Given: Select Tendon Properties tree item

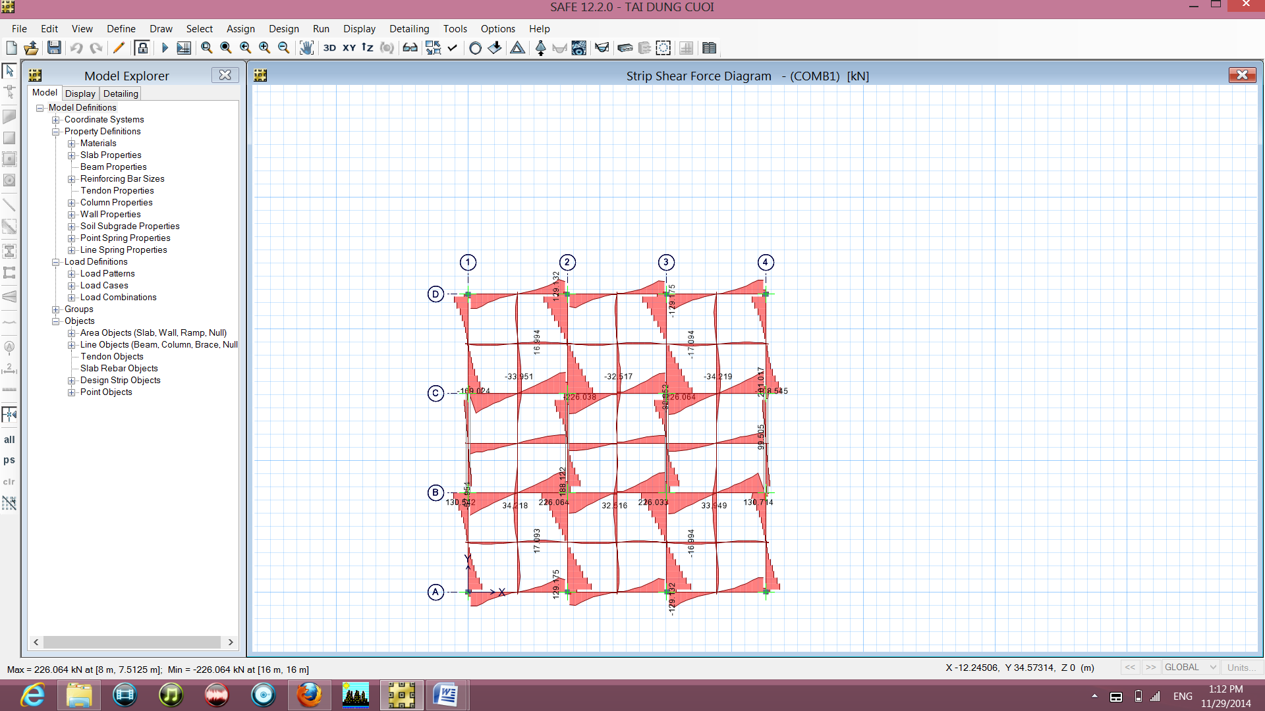Looking at the screenshot, I should click(117, 191).
